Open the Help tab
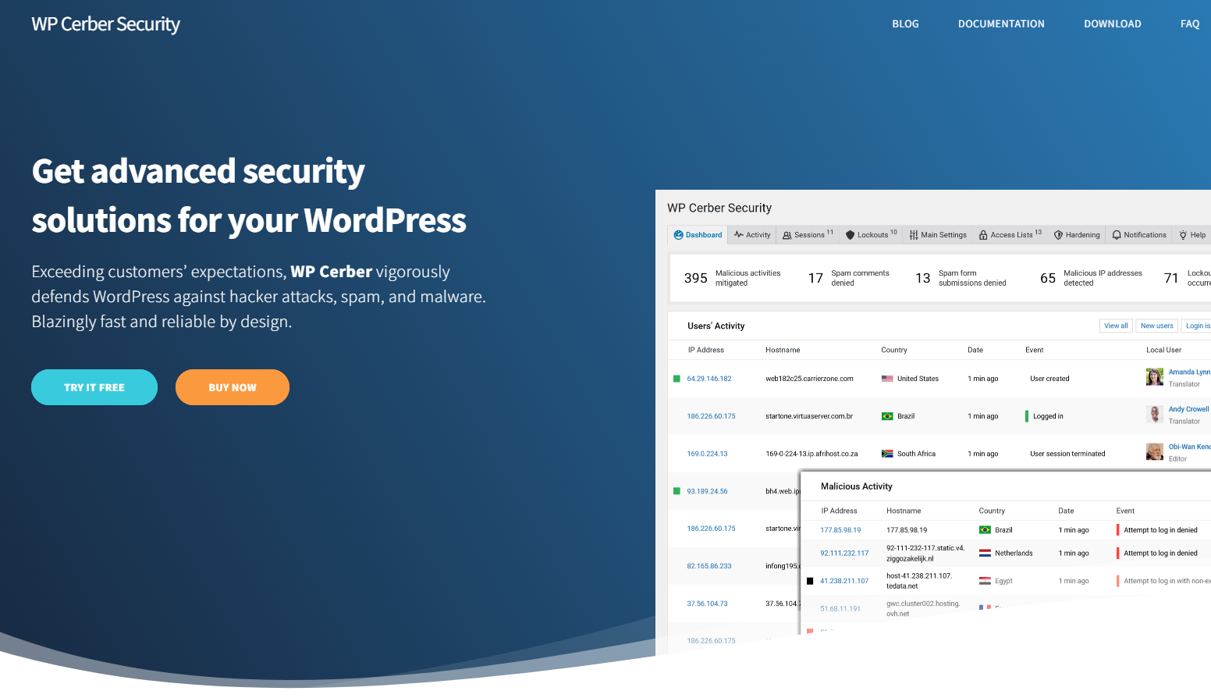This screenshot has height=698, width=1211. [1192, 235]
